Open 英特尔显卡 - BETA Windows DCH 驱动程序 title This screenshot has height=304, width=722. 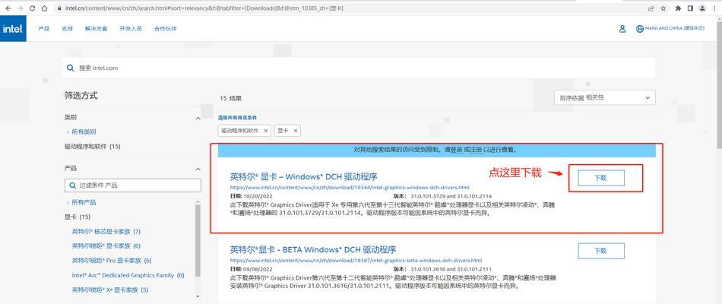[313, 249]
